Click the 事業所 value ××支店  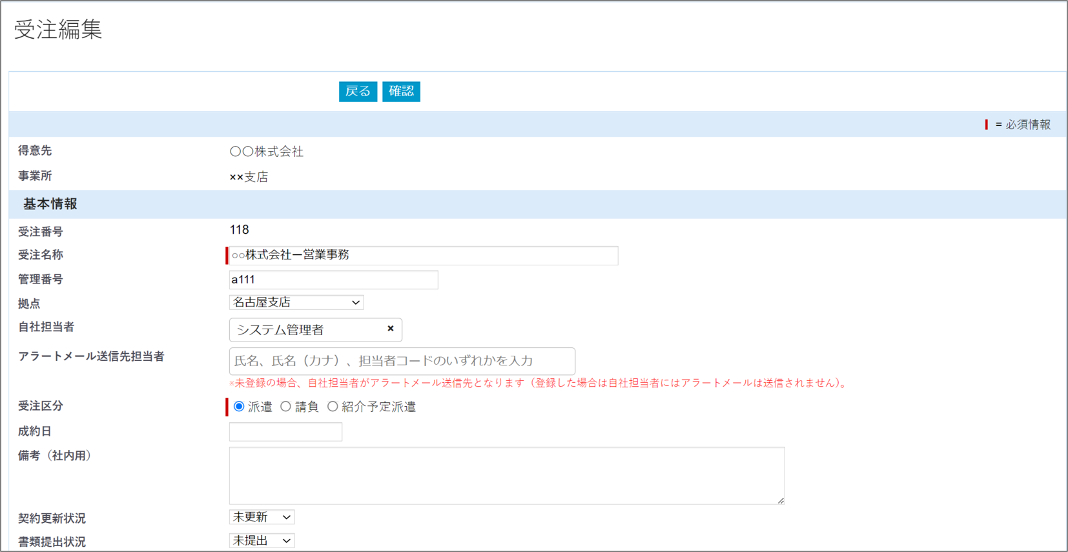tap(249, 177)
